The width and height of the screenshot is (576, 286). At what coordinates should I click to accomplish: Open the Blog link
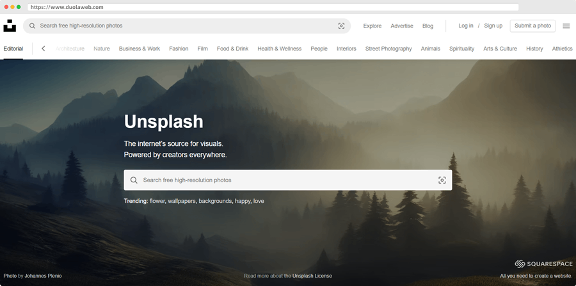coord(428,26)
